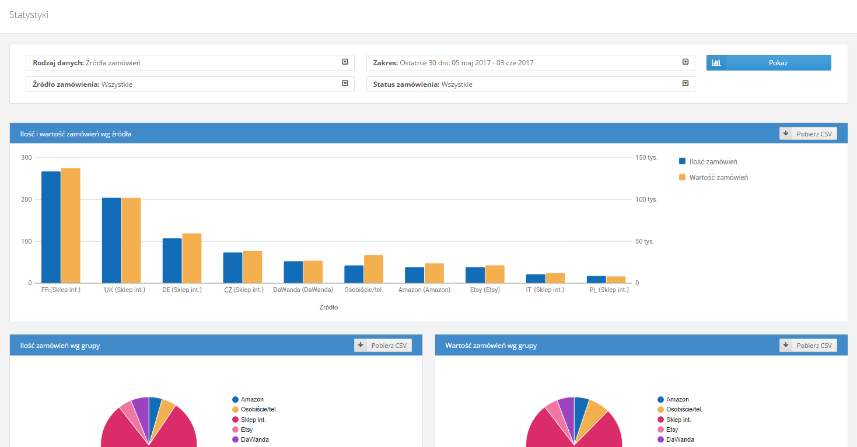Click Sklep int. red dot in right pie legend
Viewport: 857px width, 447px height.
point(661,420)
